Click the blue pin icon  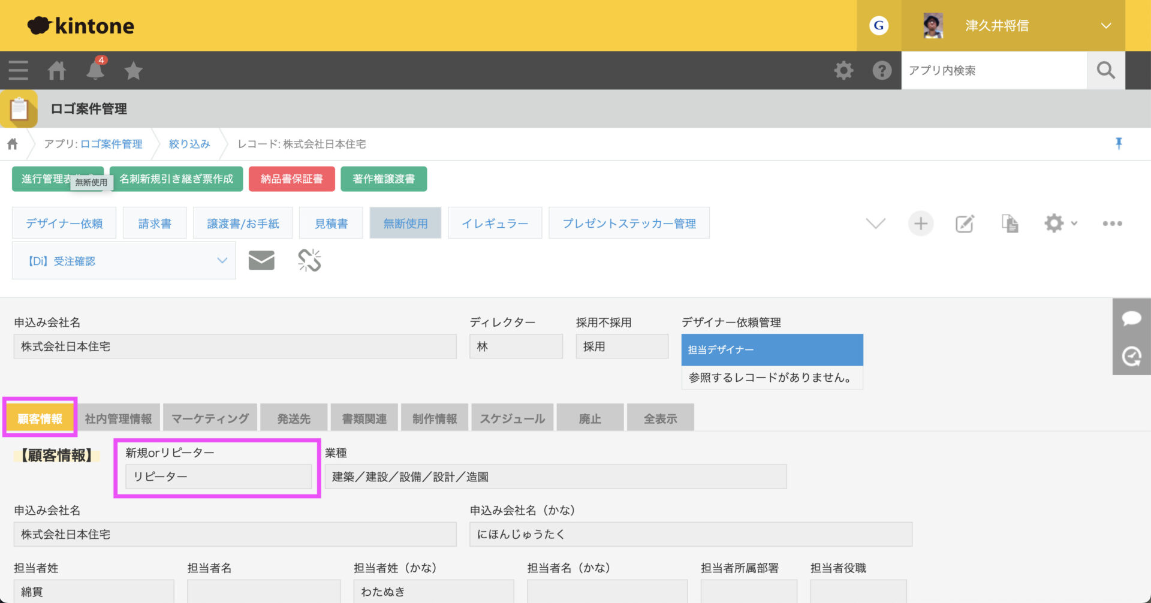click(1119, 143)
